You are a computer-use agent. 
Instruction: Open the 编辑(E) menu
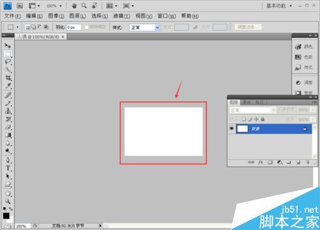(x=34, y=16)
